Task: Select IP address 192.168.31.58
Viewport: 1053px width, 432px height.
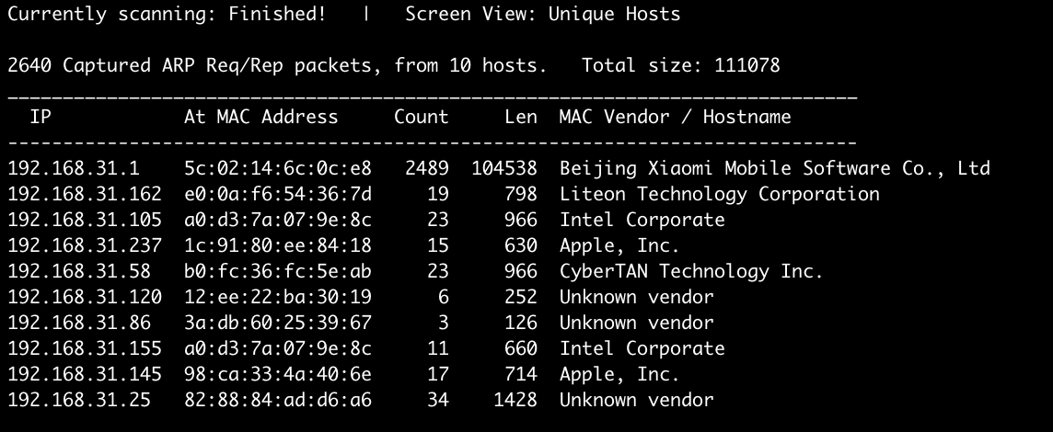Action: 79,271
